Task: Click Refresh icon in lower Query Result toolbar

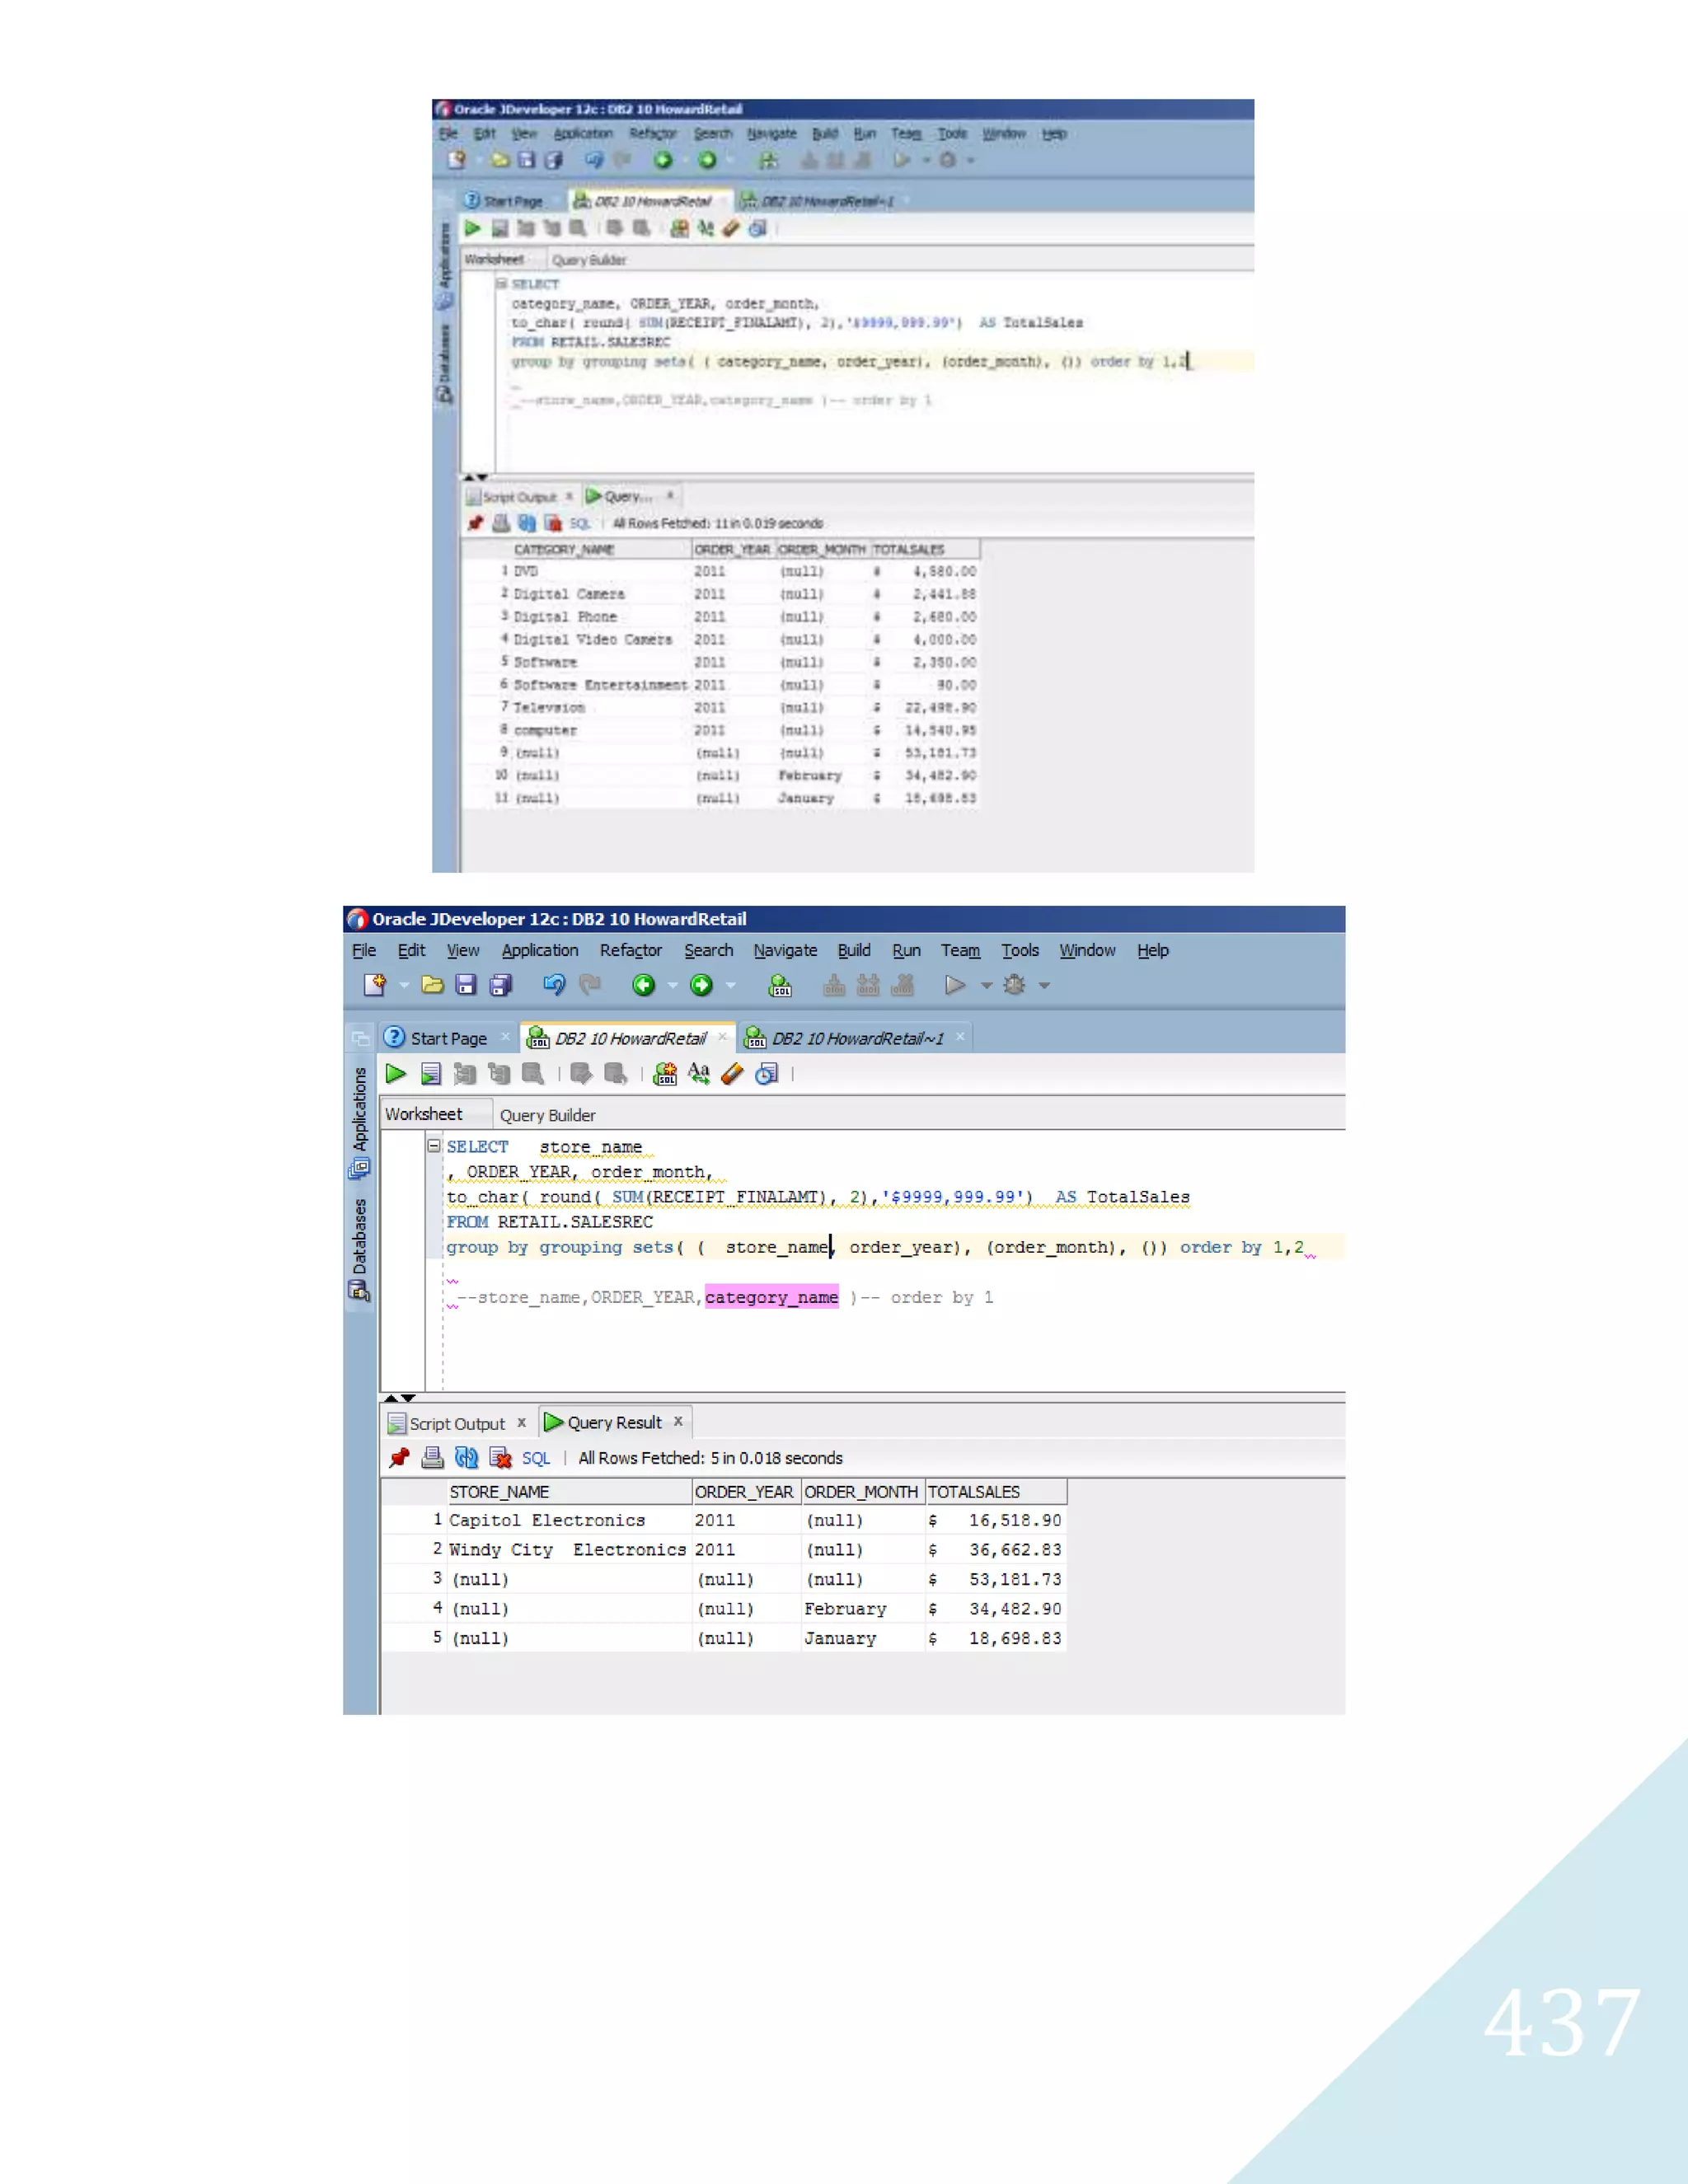Action: pos(466,1458)
